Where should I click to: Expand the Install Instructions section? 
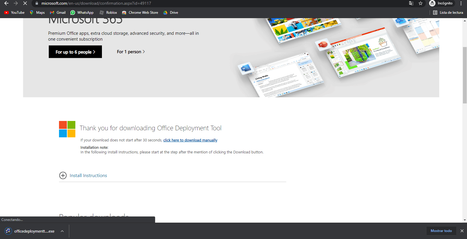click(88, 175)
